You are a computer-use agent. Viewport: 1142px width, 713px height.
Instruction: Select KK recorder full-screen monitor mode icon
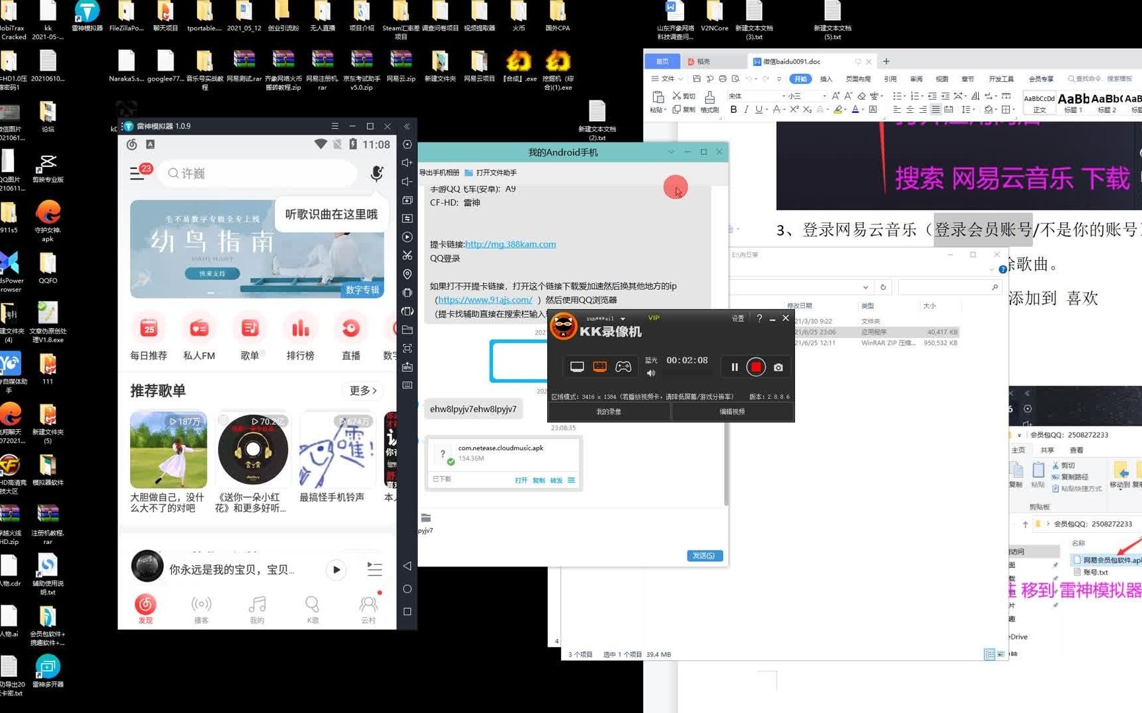(577, 367)
